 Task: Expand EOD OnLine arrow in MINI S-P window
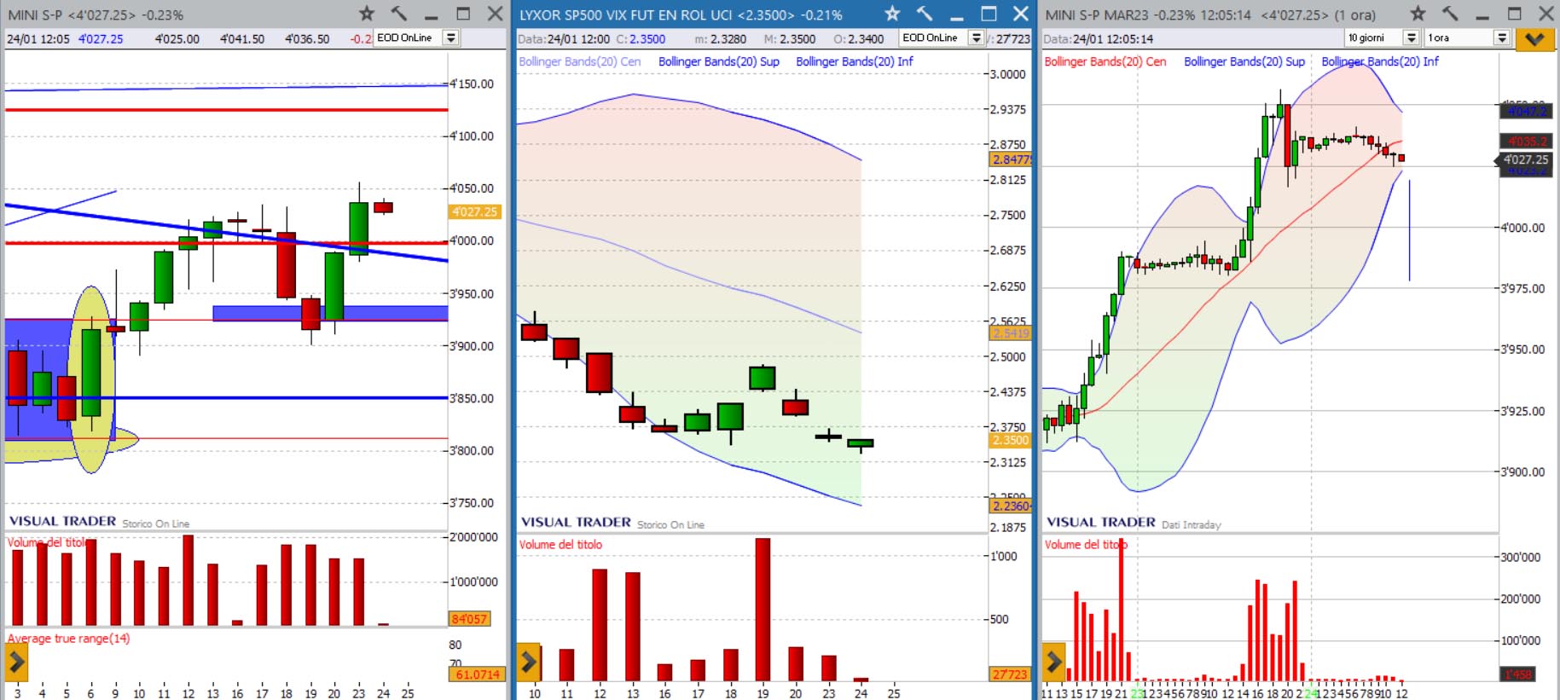click(x=451, y=38)
